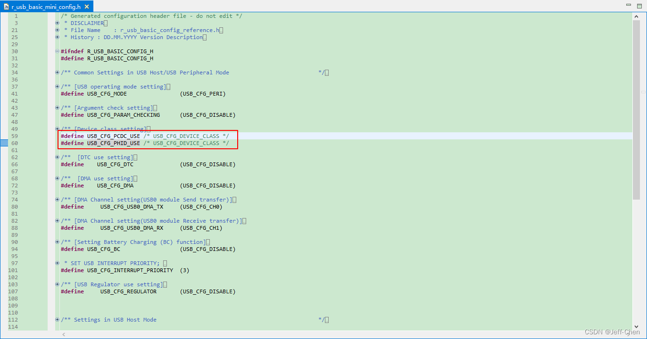Image resolution: width=647 pixels, height=339 pixels.
Task: Maximize the editor area
Action: click(x=639, y=6)
